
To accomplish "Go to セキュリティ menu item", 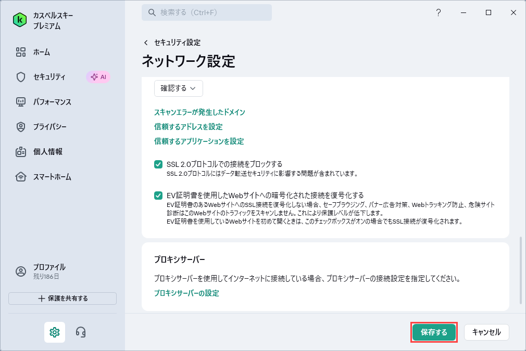I will [x=49, y=77].
